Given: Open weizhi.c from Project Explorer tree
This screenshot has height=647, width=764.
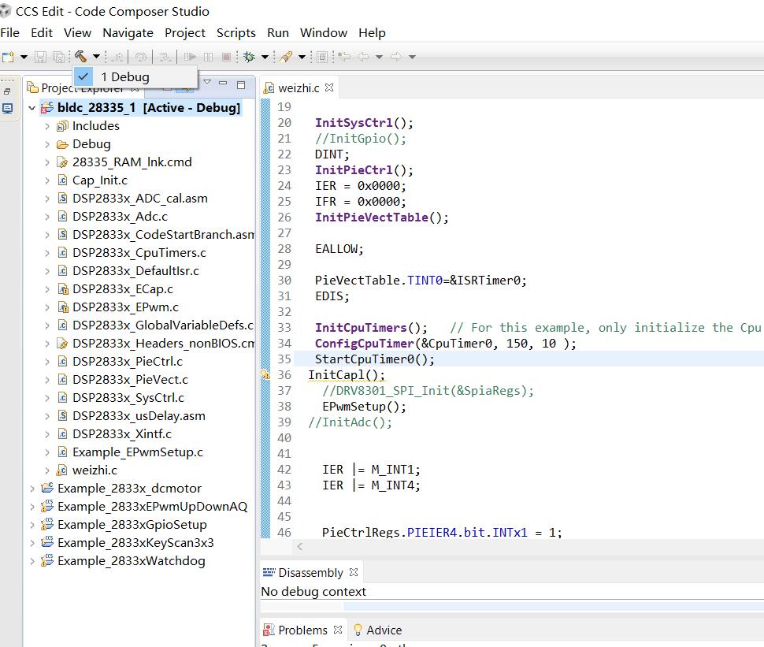Looking at the screenshot, I should [x=95, y=470].
